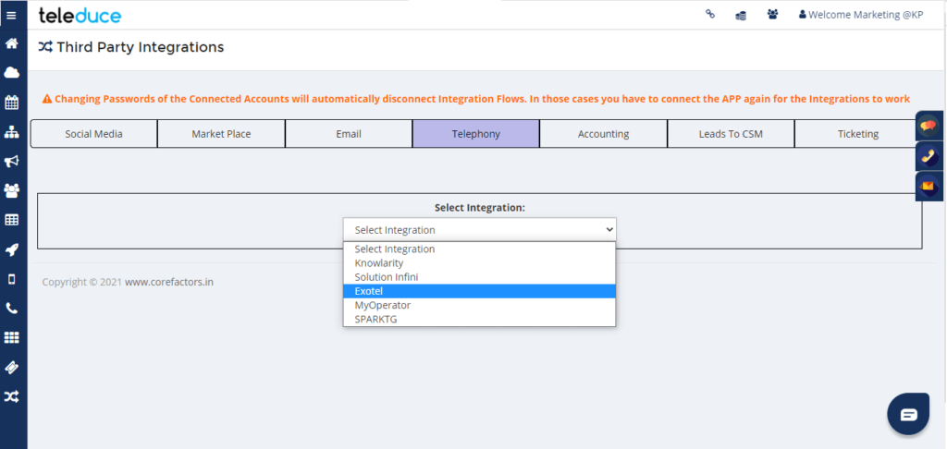Open the small-grid apps sidebar icon
947x449 pixels.
11,338
